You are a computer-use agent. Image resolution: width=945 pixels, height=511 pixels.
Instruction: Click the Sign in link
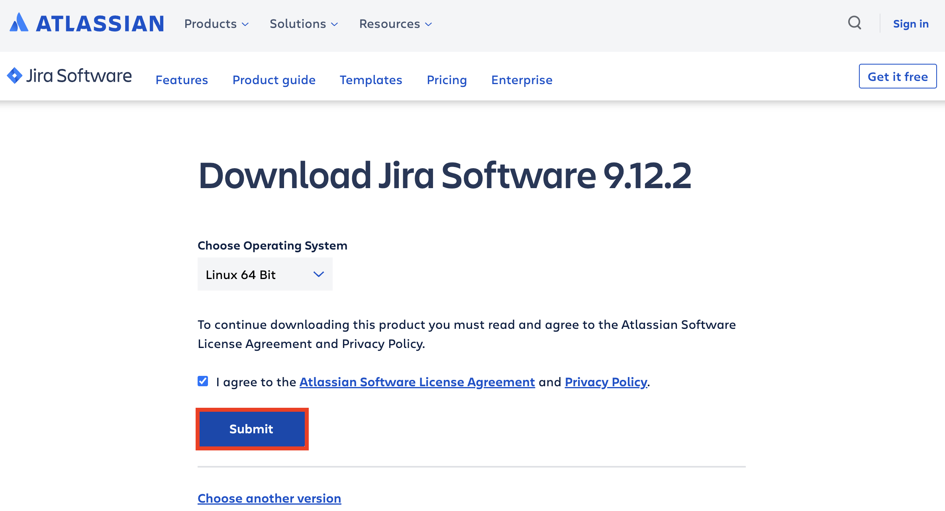click(911, 24)
